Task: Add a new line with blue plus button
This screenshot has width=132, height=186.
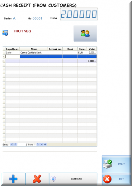Action: 13,179
